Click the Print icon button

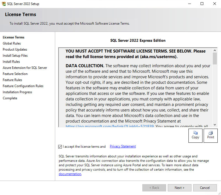(211, 136)
